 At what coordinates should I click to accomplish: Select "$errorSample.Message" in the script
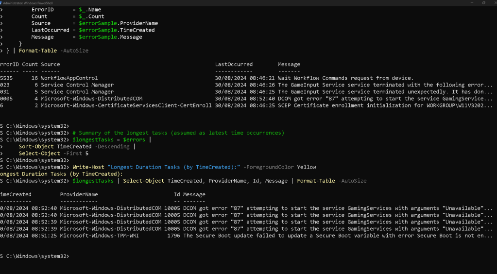(110, 37)
